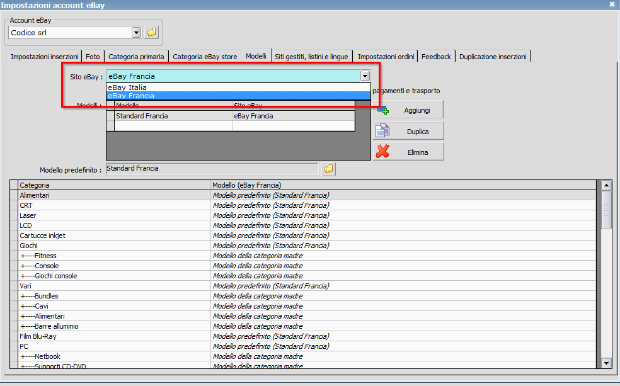Screen dimensions: 620x386
Task: Go to the Categoria primaria tab
Action: coord(136,57)
